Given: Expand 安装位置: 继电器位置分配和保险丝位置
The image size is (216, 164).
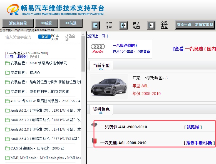Looking at the screenshot, I should [46, 82].
